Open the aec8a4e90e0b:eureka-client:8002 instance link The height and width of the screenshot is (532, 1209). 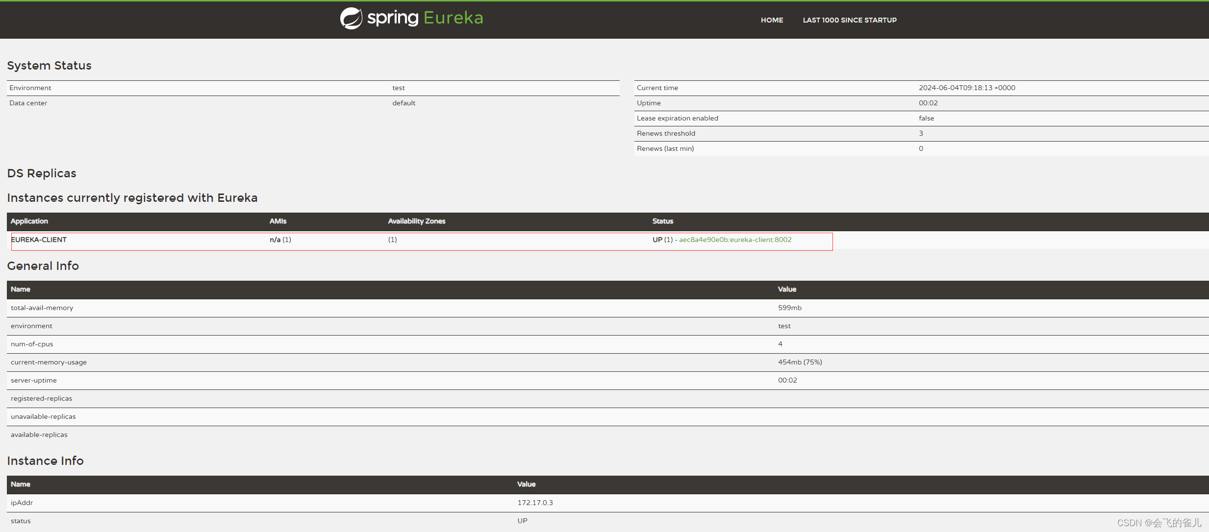(735, 240)
